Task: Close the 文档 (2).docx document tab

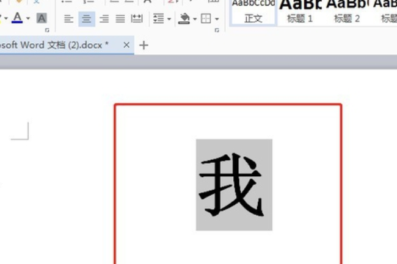Action: [x=126, y=45]
